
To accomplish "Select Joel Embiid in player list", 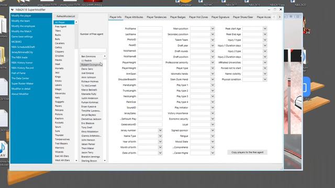I will pyautogui.click(x=87, y=73).
